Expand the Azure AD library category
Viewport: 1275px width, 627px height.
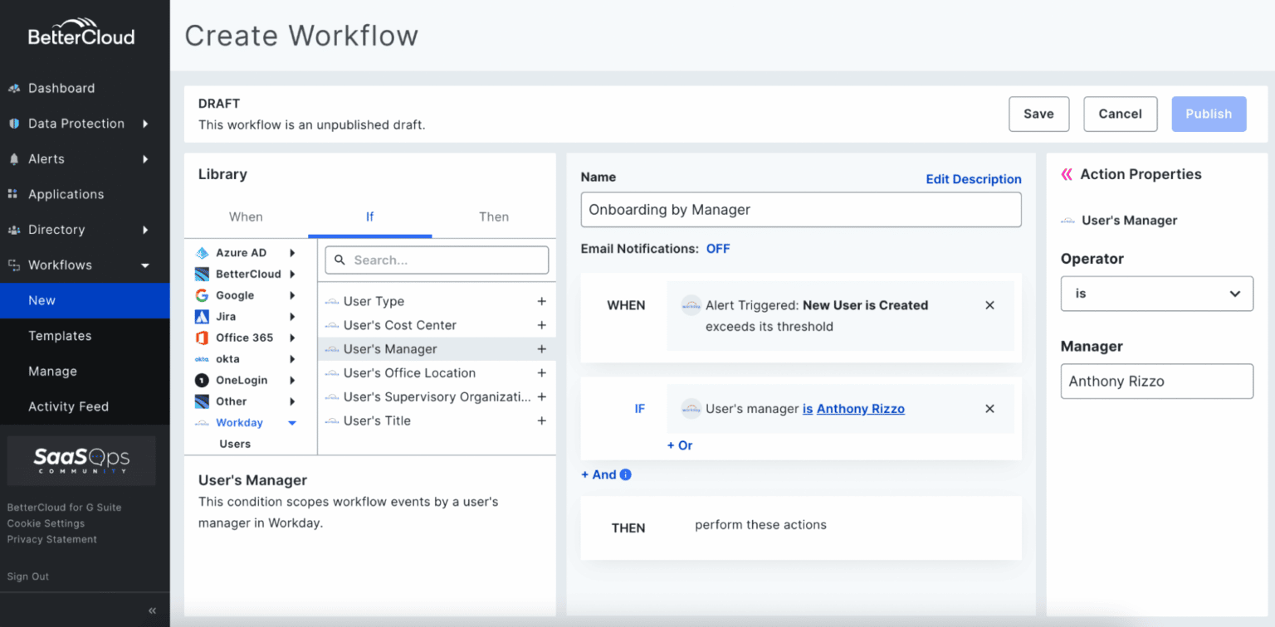click(291, 253)
